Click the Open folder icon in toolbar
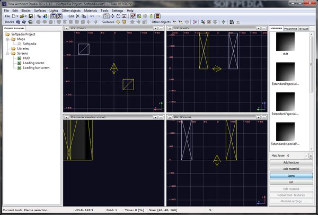318x215 pixels. coord(24,16)
